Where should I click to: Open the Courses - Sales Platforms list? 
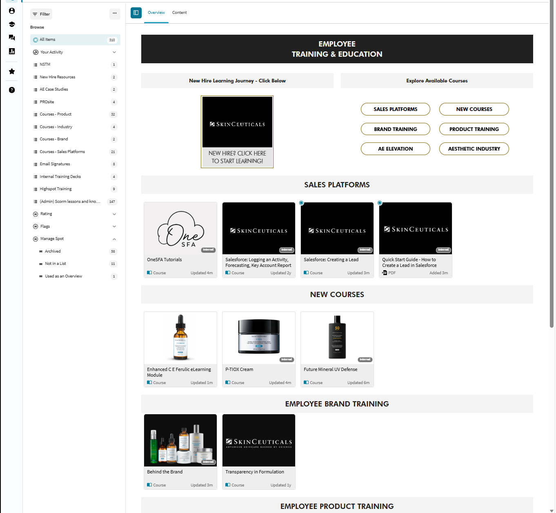click(x=75, y=152)
